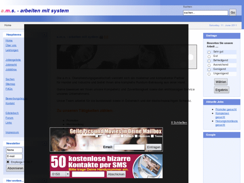The image size is (244, 183).
Task: Click the print icon next to article title
Action: 101,37
